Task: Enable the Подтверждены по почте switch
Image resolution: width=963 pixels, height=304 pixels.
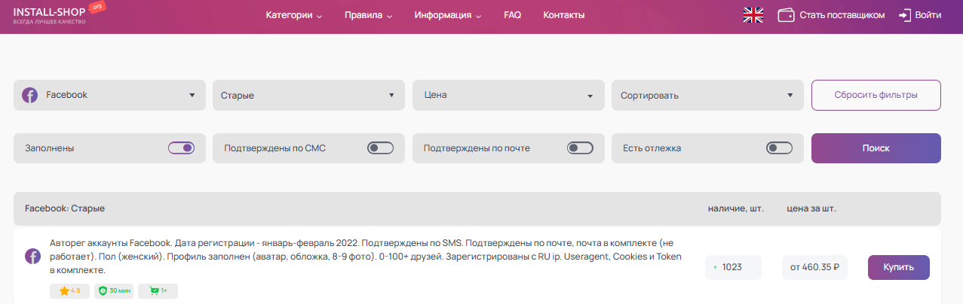Action: click(x=580, y=148)
